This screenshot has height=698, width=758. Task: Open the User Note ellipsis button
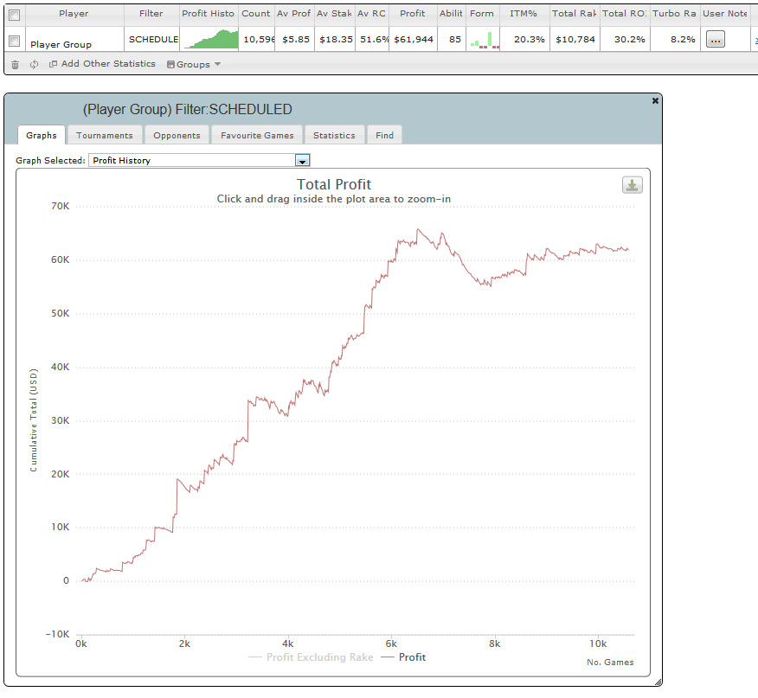pos(716,39)
